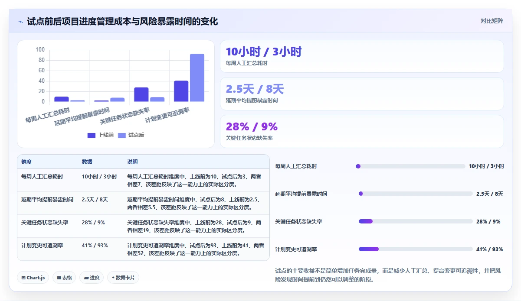
Task: Click the 关键任务状态缺失率 progress bar
Action: pyautogui.click(x=416, y=221)
